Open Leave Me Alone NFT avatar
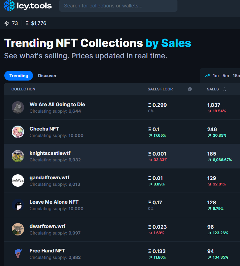This screenshot has width=240, height=266. tap(18, 205)
